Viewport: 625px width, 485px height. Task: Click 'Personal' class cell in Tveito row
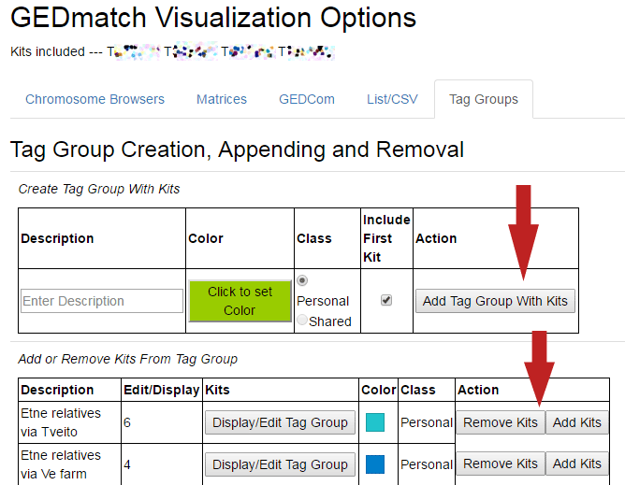[426, 422]
